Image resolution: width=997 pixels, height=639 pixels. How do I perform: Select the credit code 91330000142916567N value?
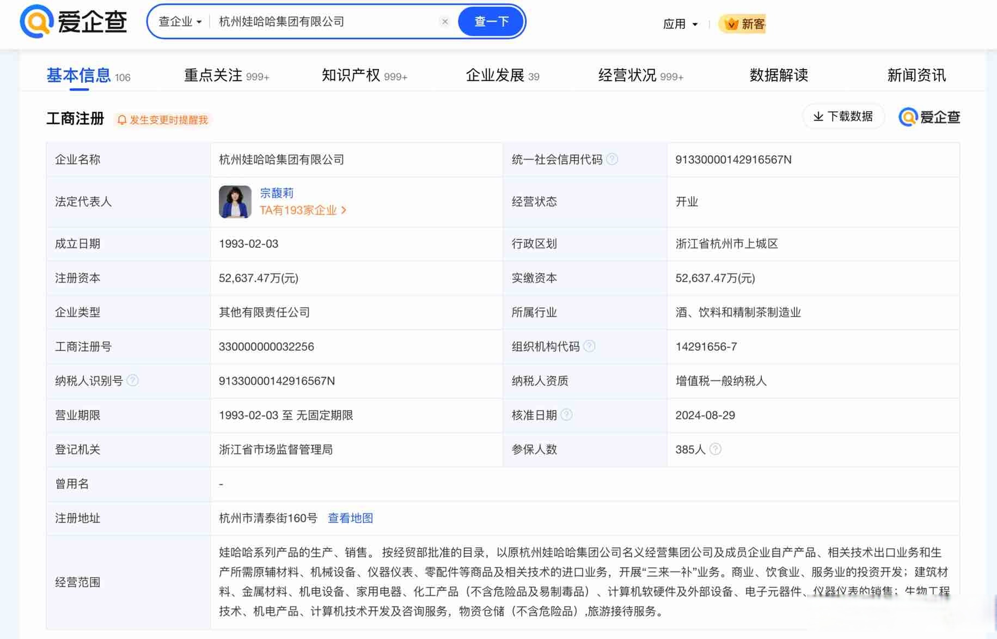pos(733,160)
